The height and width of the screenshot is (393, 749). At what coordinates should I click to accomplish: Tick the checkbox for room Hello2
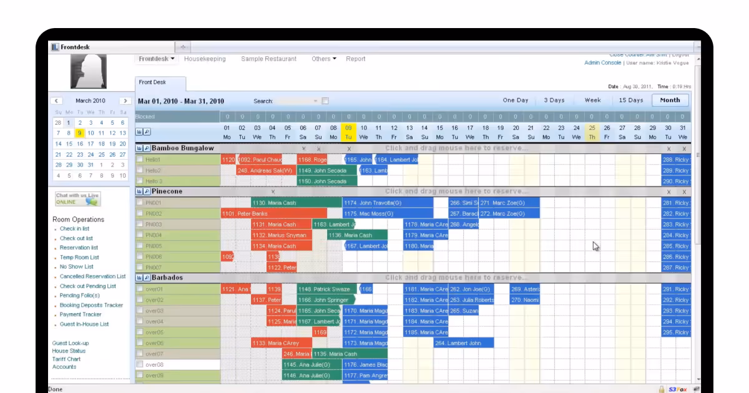[140, 170]
